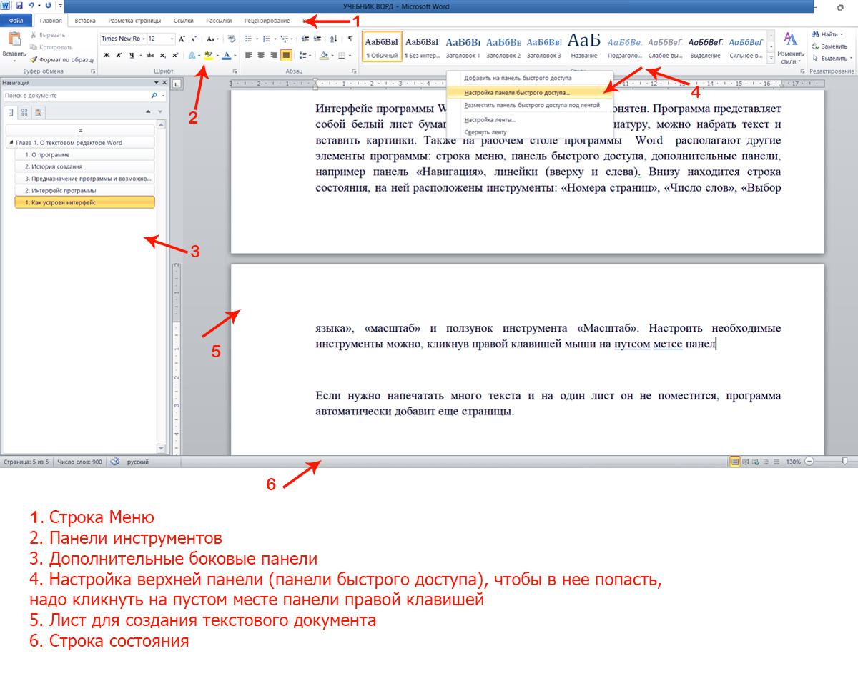Click the Save icon in quick access toolbar
The image size is (858, 676).
coord(19,6)
